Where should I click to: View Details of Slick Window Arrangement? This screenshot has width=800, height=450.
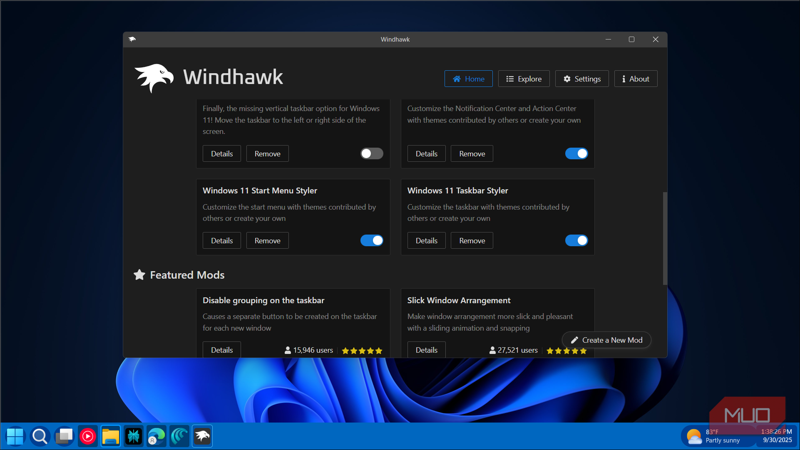tap(427, 350)
